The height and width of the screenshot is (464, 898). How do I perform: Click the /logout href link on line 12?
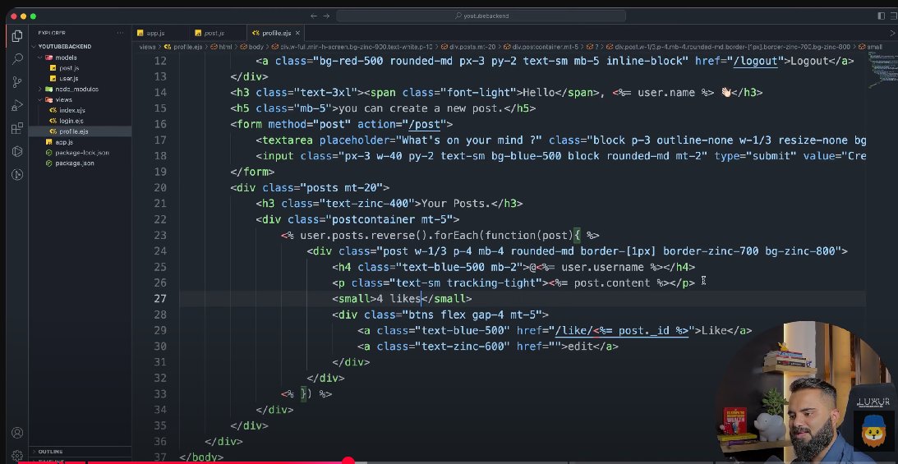756,62
